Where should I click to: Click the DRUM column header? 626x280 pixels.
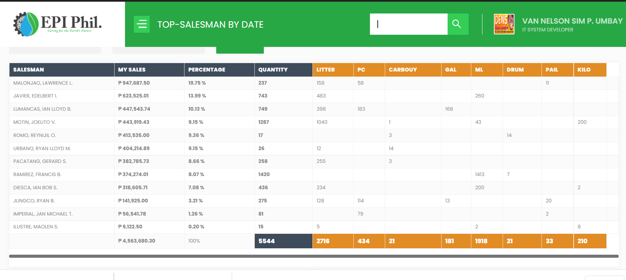tap(522, 69)
